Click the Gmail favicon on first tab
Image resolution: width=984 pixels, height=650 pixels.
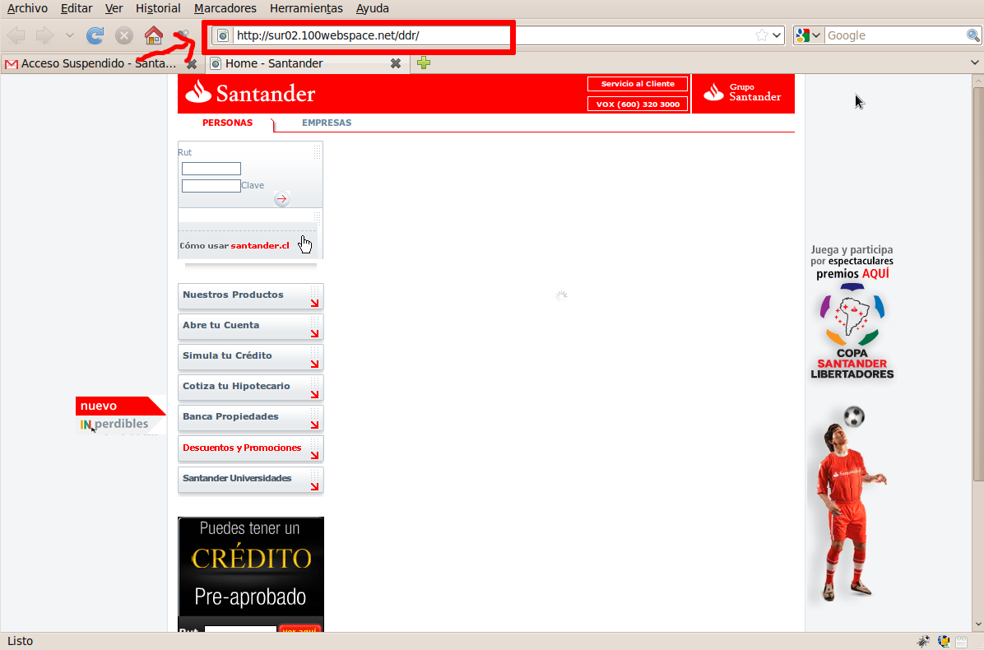[x=12, y=64]
